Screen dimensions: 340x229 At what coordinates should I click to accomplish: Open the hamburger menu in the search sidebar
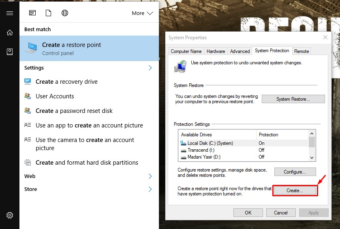10,13
